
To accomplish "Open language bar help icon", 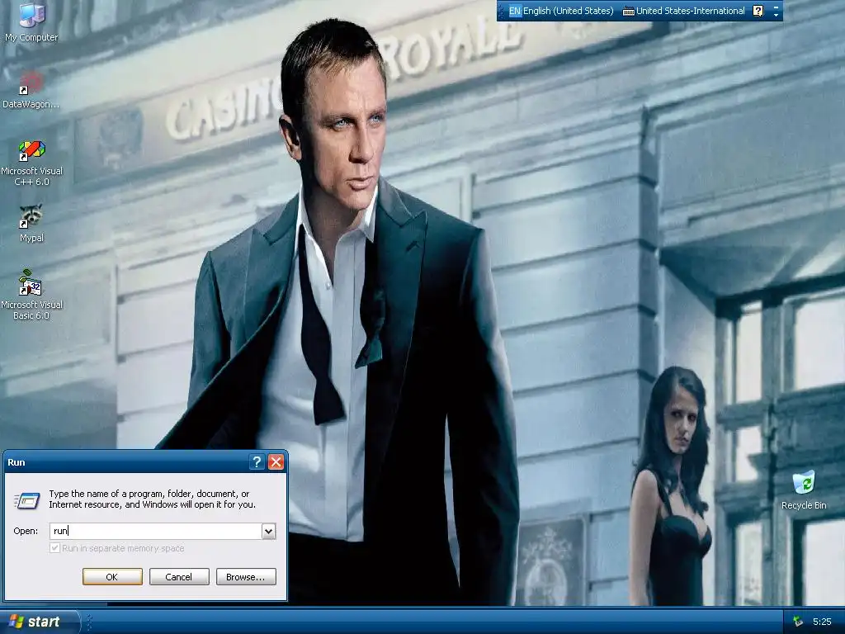I will coord(758,11).
